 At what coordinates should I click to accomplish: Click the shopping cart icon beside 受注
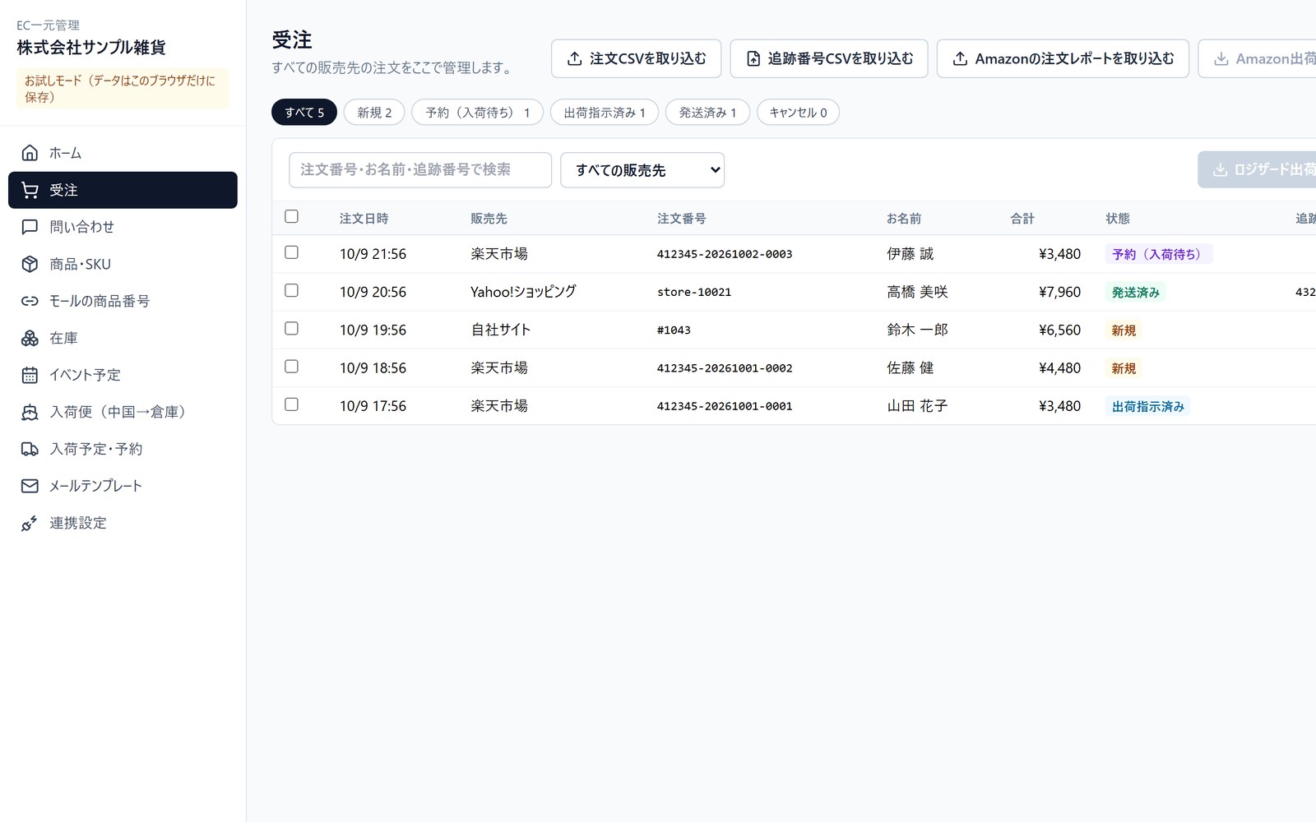click(30, 190)
